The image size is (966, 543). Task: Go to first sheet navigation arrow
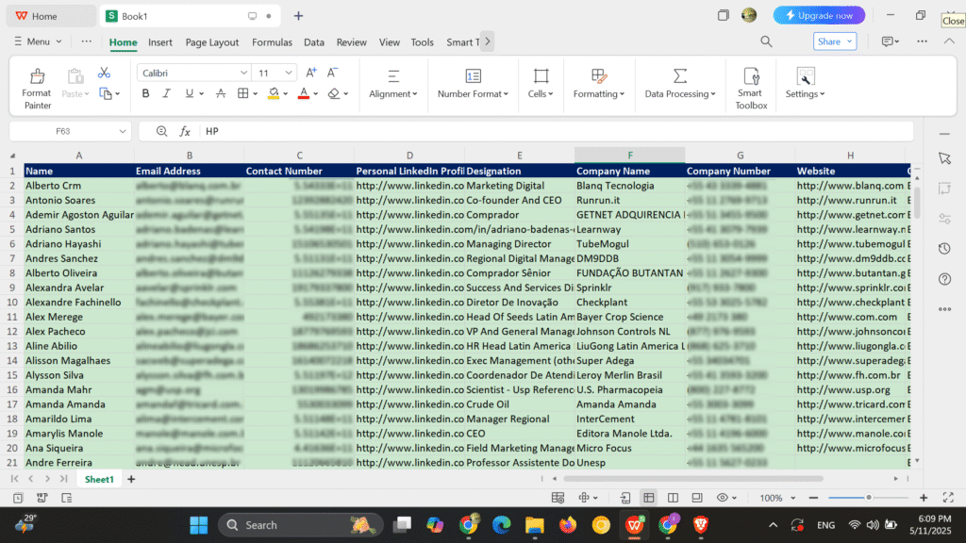14,478
